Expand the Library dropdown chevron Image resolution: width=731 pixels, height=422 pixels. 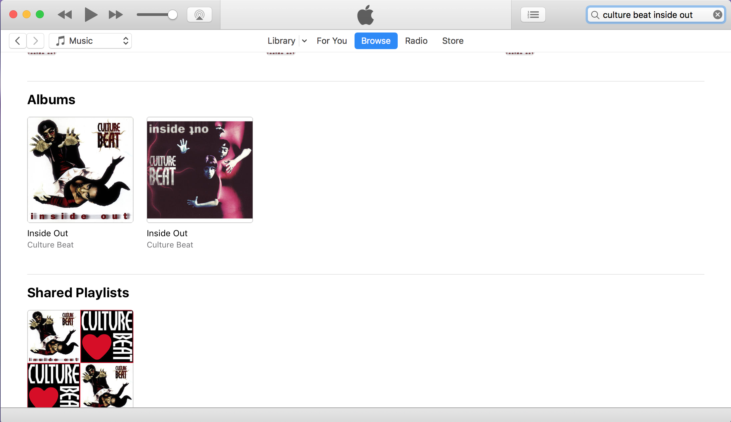304,41
